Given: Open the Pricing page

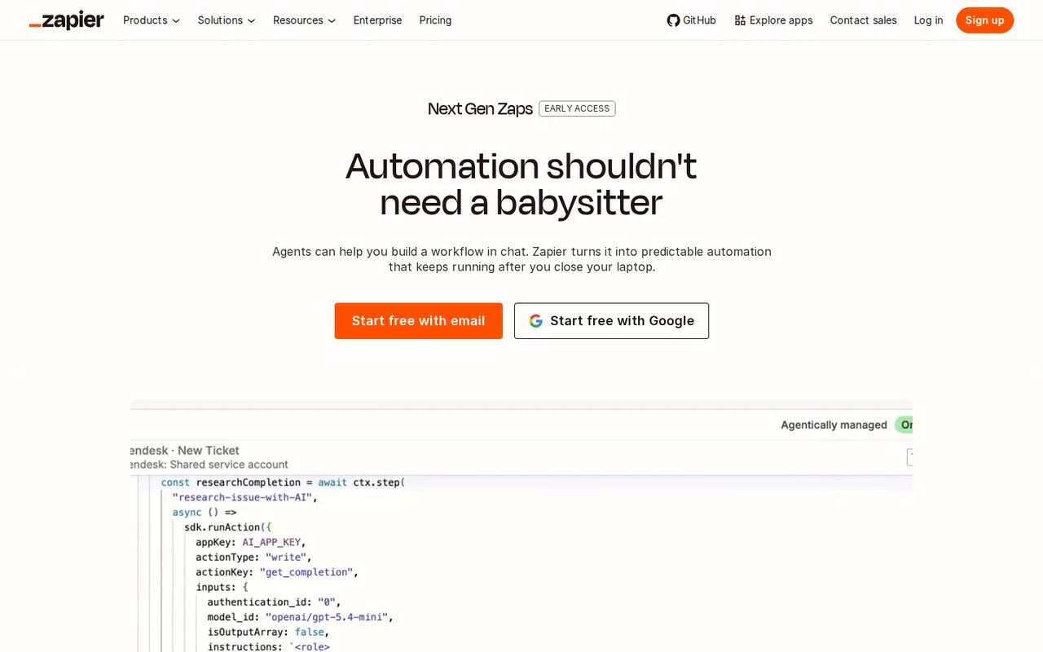Looking at the screenshot, I should coord(435,20).
